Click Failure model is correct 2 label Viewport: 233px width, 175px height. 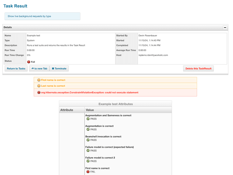coord(100,158)
